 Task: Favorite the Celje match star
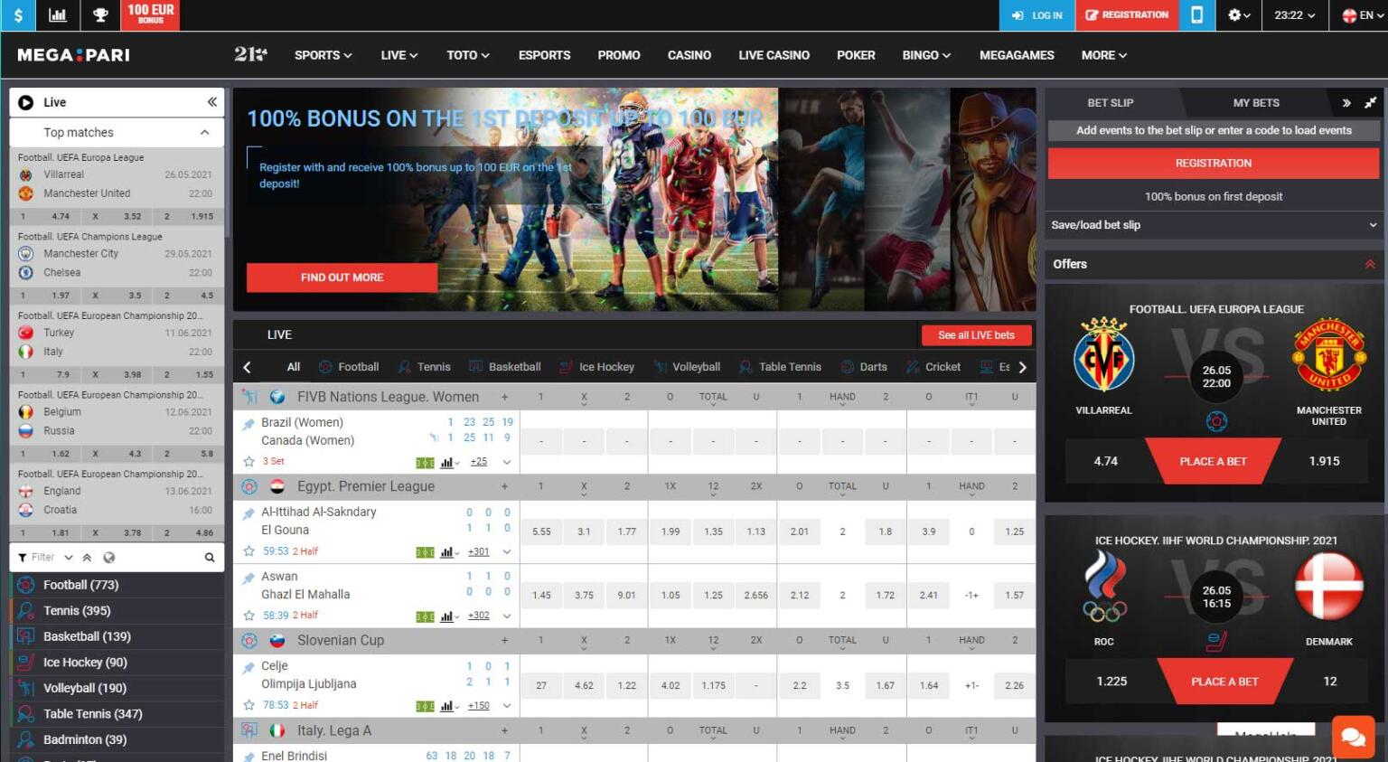pos(249,705)
